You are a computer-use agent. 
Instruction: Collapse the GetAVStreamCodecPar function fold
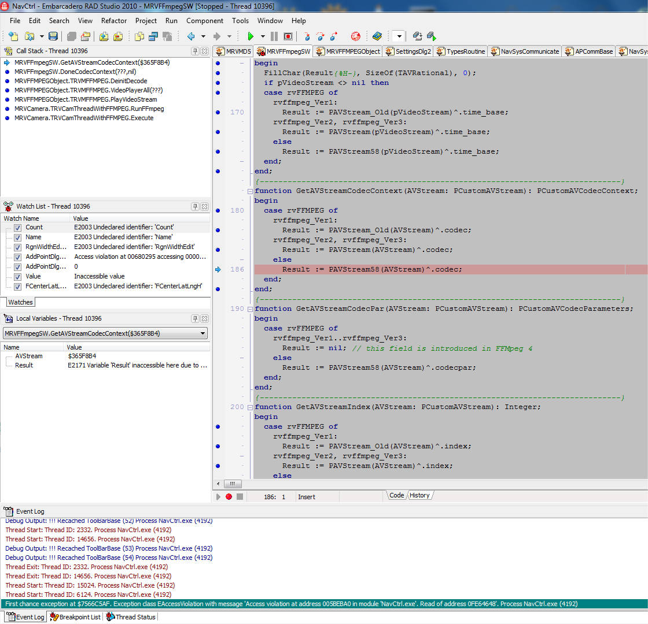(x=250, y=309)
